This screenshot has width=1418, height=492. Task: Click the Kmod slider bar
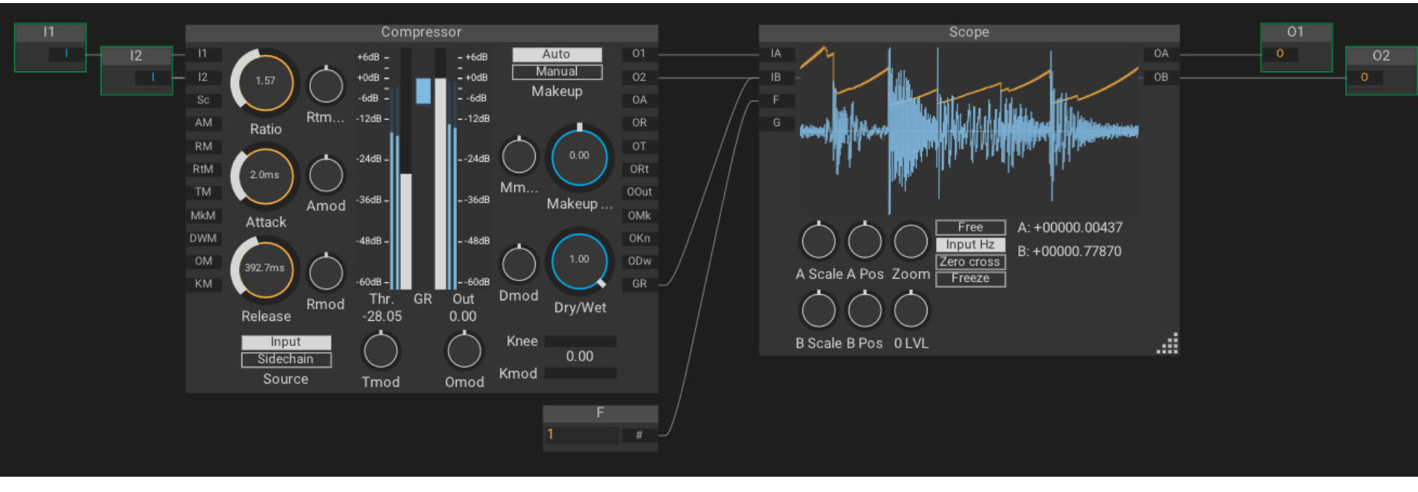(580, 374)
